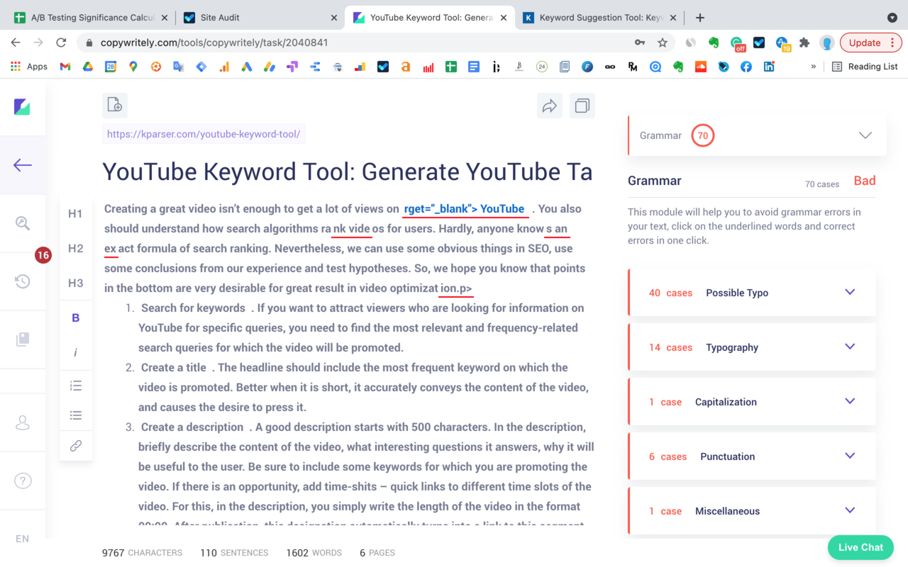Open the insert link tool

76,445
